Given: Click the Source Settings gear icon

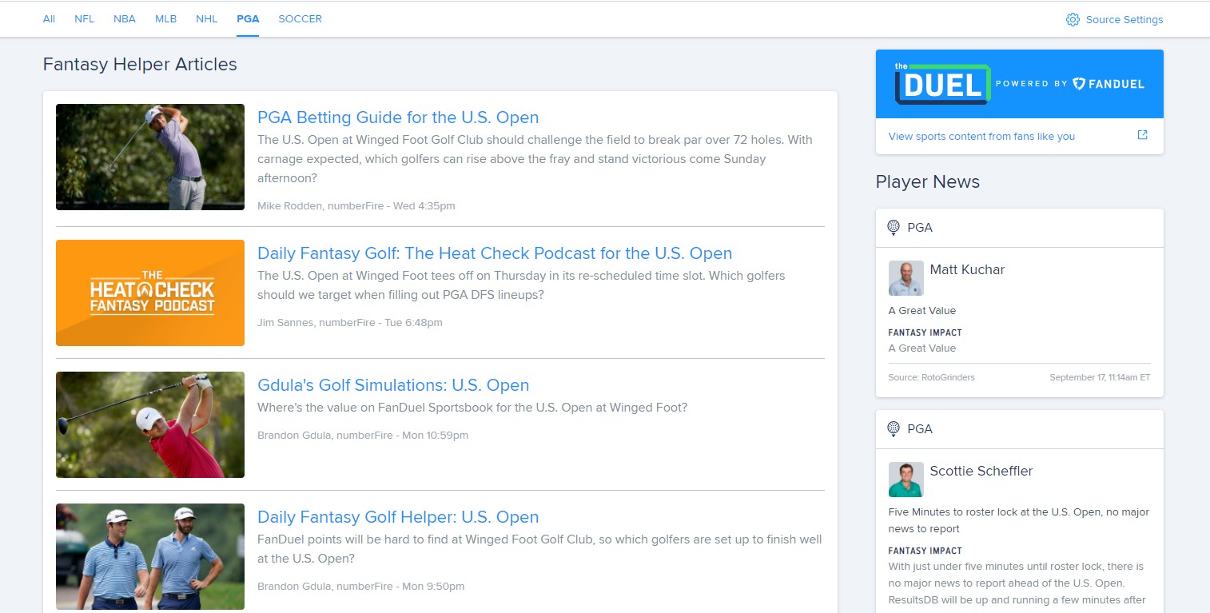Looking at the screenshot, I should (1073, 19).
